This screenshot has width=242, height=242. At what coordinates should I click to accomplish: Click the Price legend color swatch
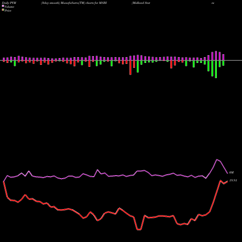[3, 10]
